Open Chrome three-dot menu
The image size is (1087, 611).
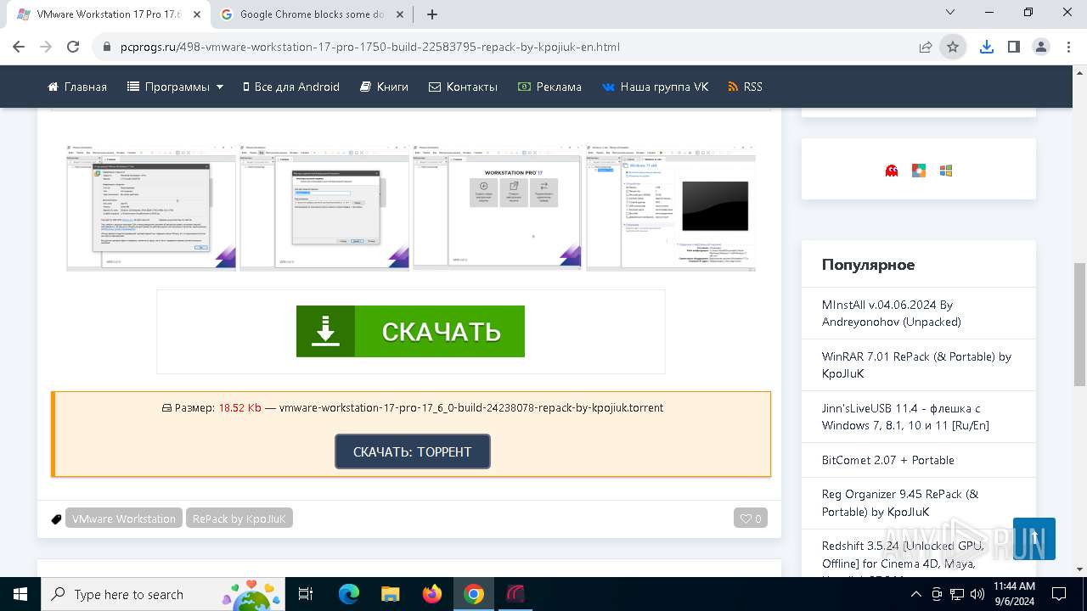point(1067,47)
